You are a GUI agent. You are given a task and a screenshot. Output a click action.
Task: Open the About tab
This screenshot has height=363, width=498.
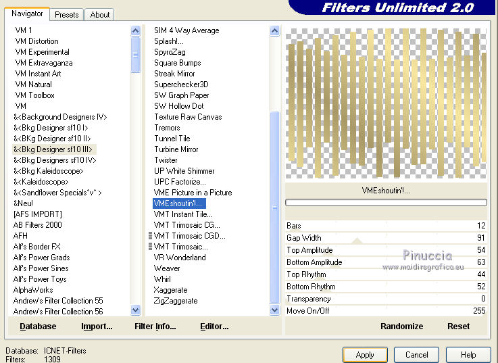click(x=100, y=15)
